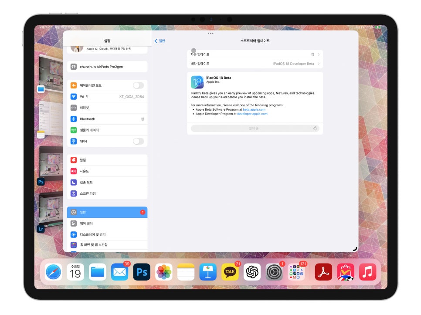
Task: Open the ChatGPT app
Action: pyautogui.click(x=252, y=272)
